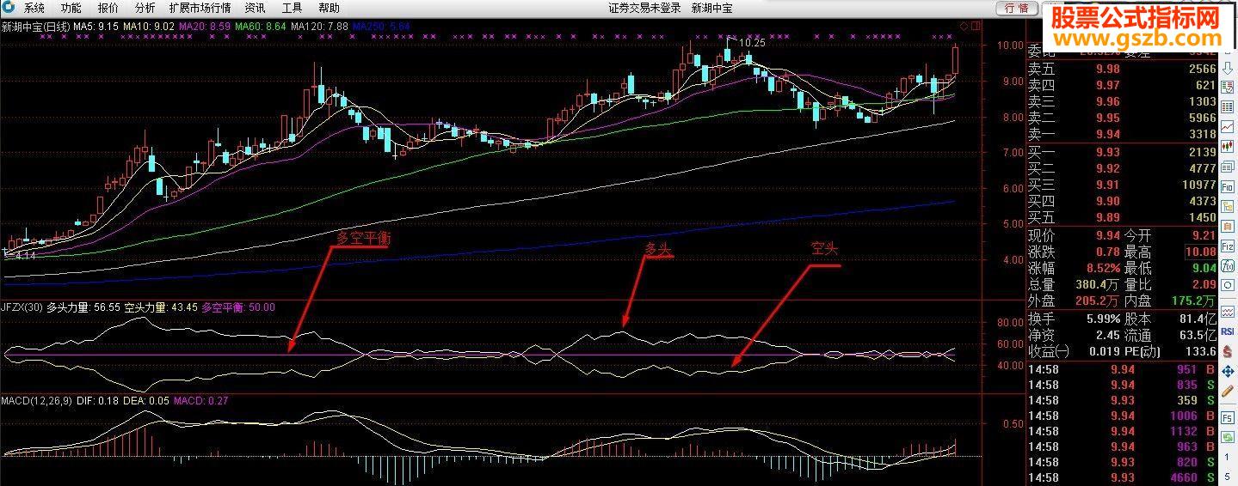Click the 卖五 row price 9.98
Screen dimensions: 1238x486
pyautogui.click(x=1108, y=69)
